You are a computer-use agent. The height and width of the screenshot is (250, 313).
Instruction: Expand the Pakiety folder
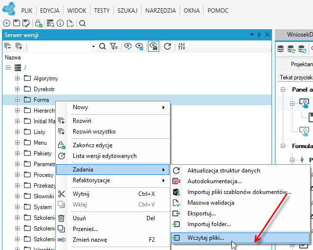pos(17,154)
